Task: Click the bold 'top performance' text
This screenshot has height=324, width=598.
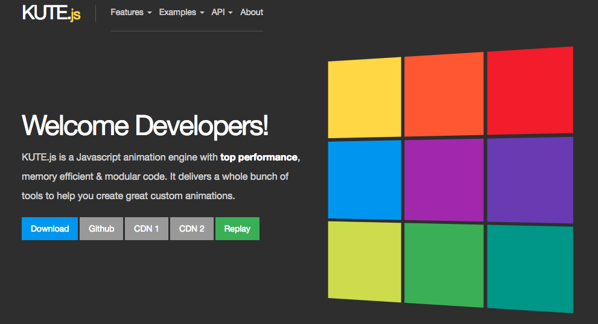Action: tap(259, 157)
